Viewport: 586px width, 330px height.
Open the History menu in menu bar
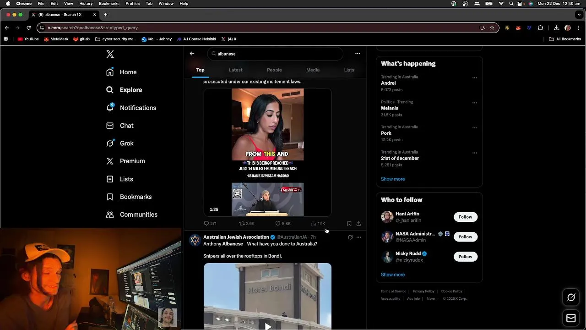86,4
